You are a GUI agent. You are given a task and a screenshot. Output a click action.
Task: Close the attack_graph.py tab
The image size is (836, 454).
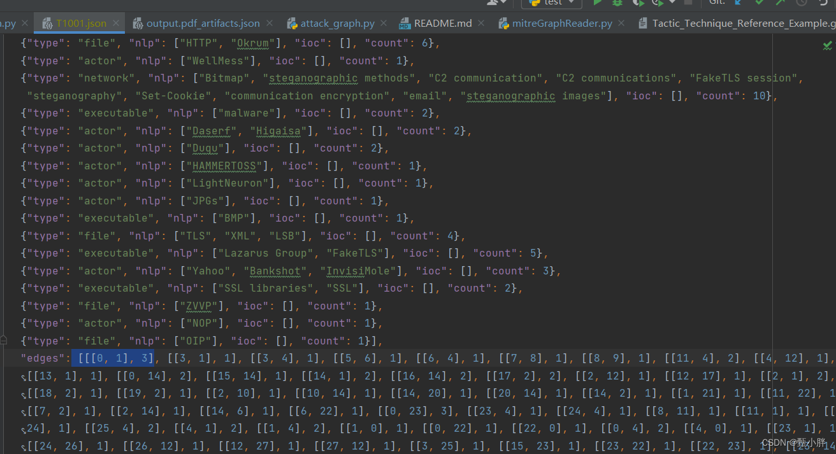[384, 24]
